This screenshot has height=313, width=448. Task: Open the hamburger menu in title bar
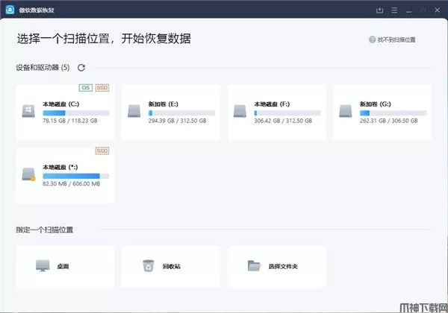pyautogui.click(x=394, y=10)
